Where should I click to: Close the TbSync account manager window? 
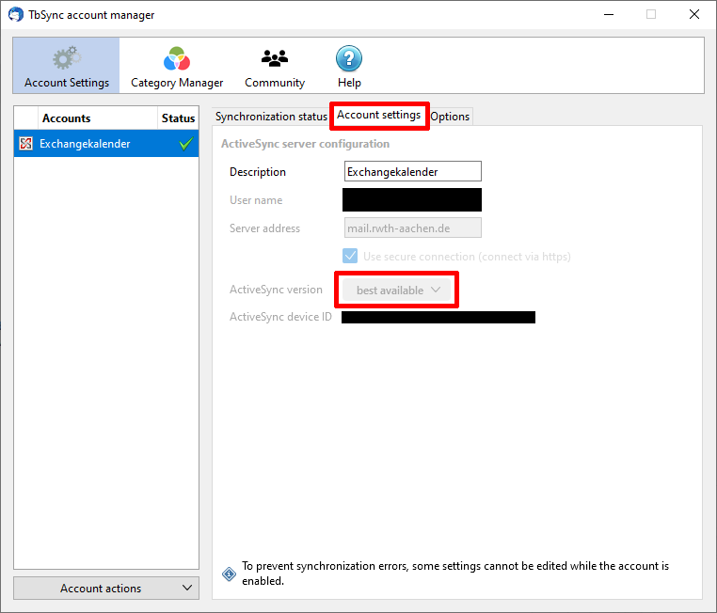(694, 15)
